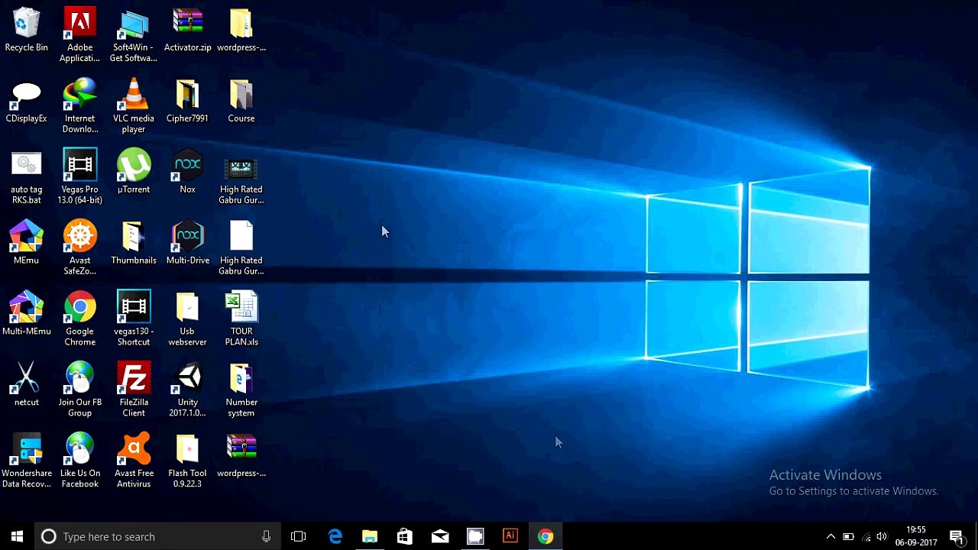Select the Multi-MEmu desktop icon
Image resolution: width=978 pixels, height=550 pixels.
tap(26, 315)
